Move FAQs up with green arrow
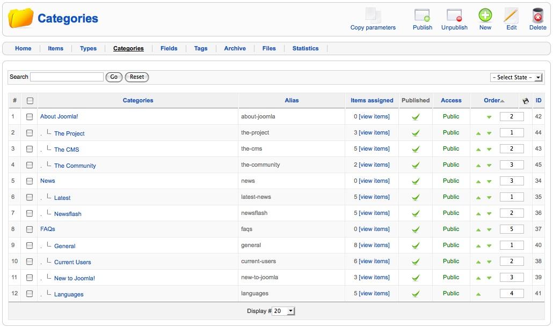The width and height of the screenshot is (553, 328). (478, 230)
